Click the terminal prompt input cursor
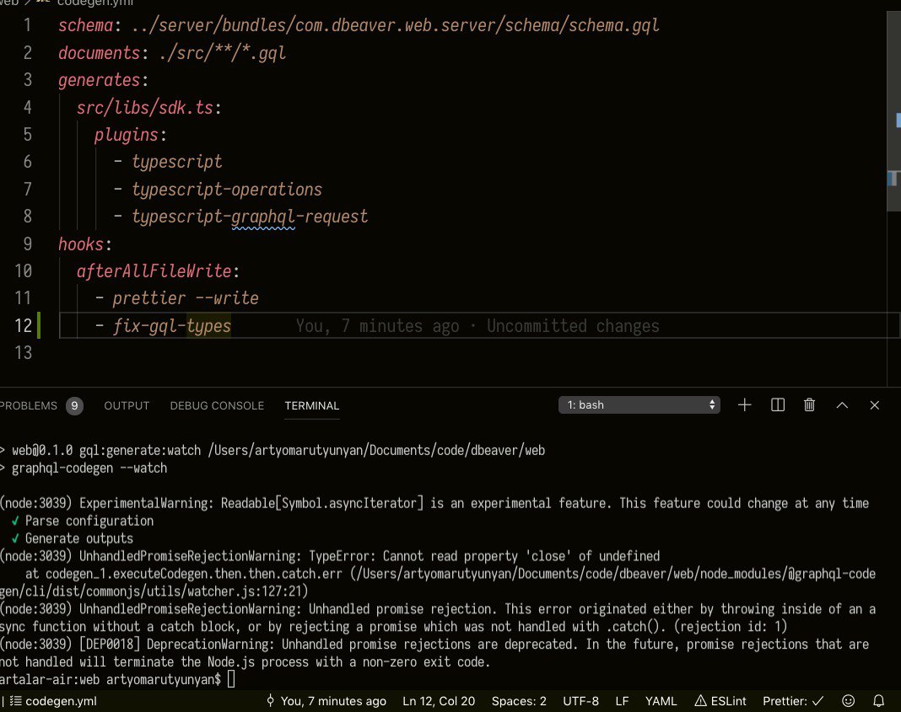The image size is (901, 712). (x=231, y=679)
